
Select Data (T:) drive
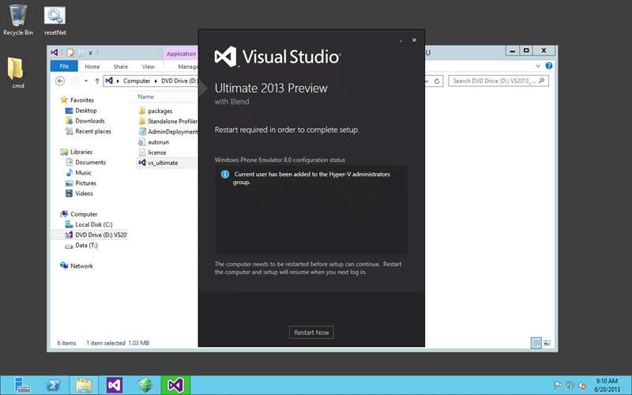[86, 246]
